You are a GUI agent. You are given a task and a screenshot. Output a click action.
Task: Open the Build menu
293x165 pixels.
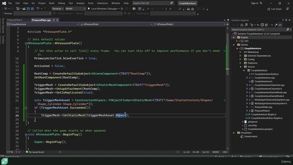pyautogui.click(x=52, y=3)
